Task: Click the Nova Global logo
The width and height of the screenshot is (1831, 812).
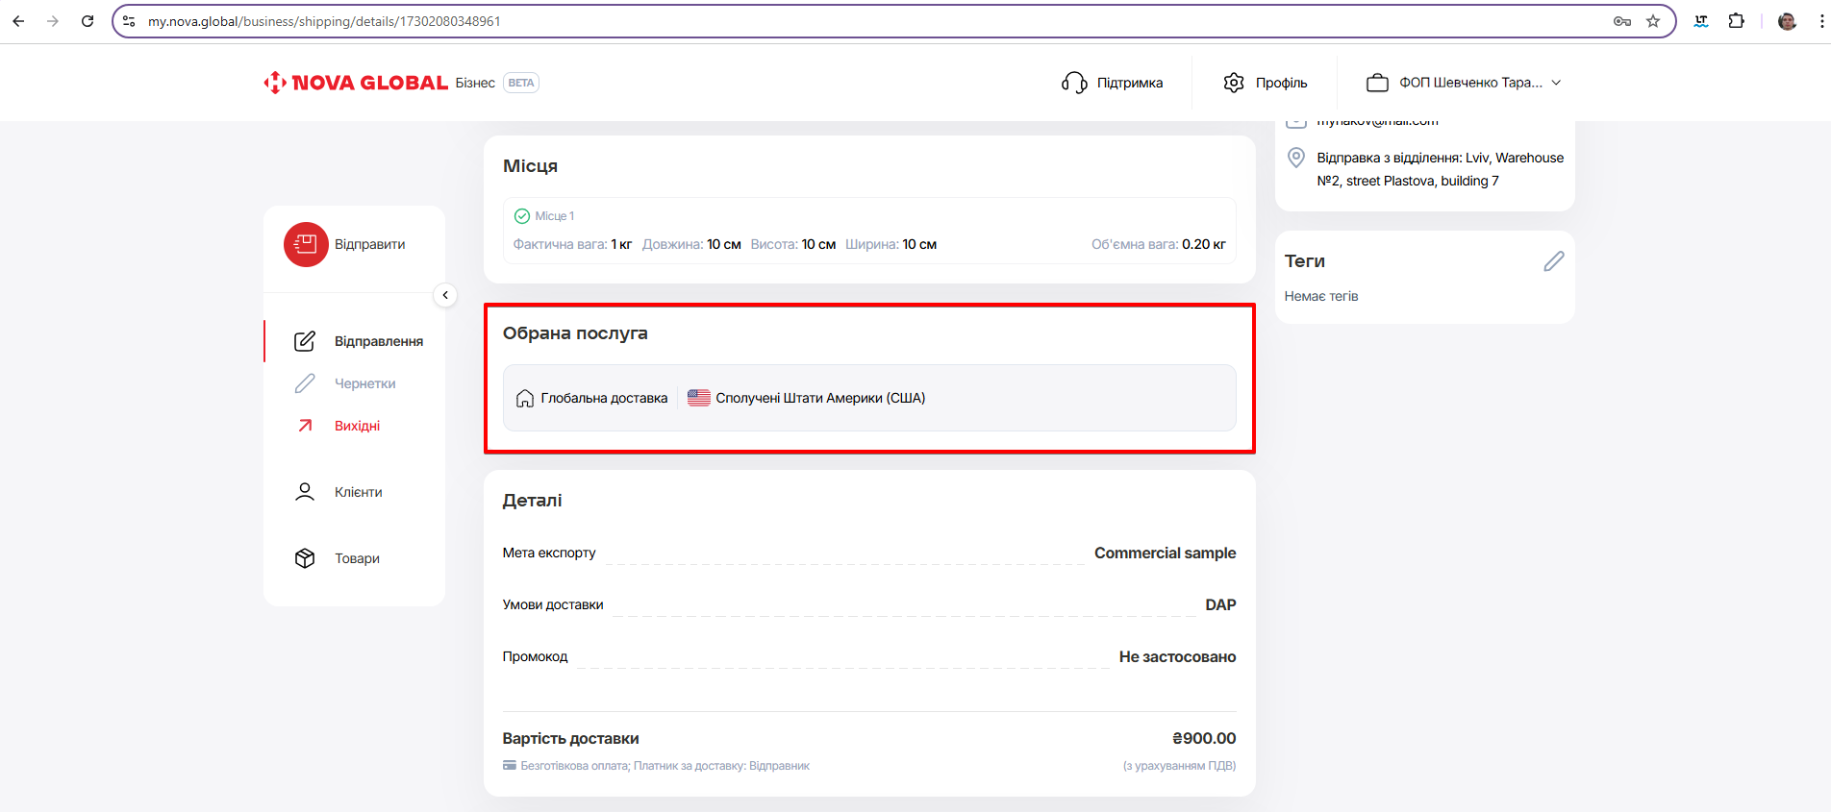Action: coord(356,83)
